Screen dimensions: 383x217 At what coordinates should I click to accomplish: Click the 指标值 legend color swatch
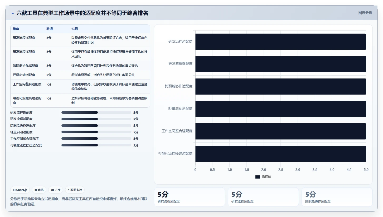pos(258,177)
